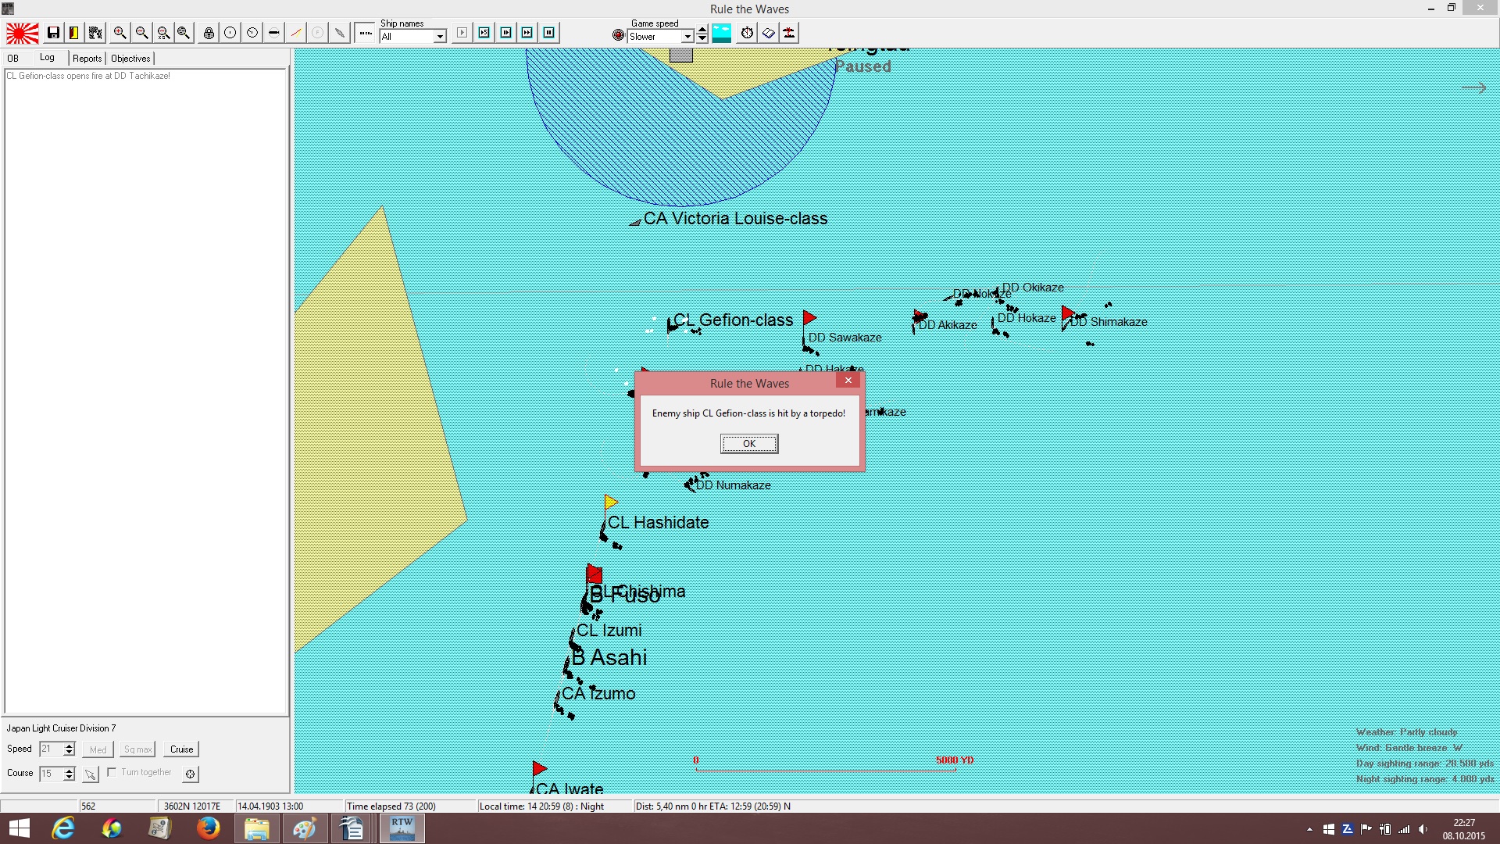Switch to the OB tab
This screenshot has width=1500, height=844.
coord(13,59)
